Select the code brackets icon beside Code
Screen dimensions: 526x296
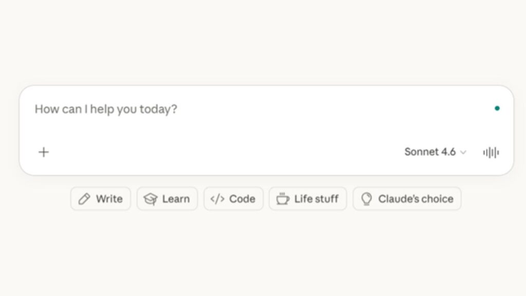tap(218, 198)
